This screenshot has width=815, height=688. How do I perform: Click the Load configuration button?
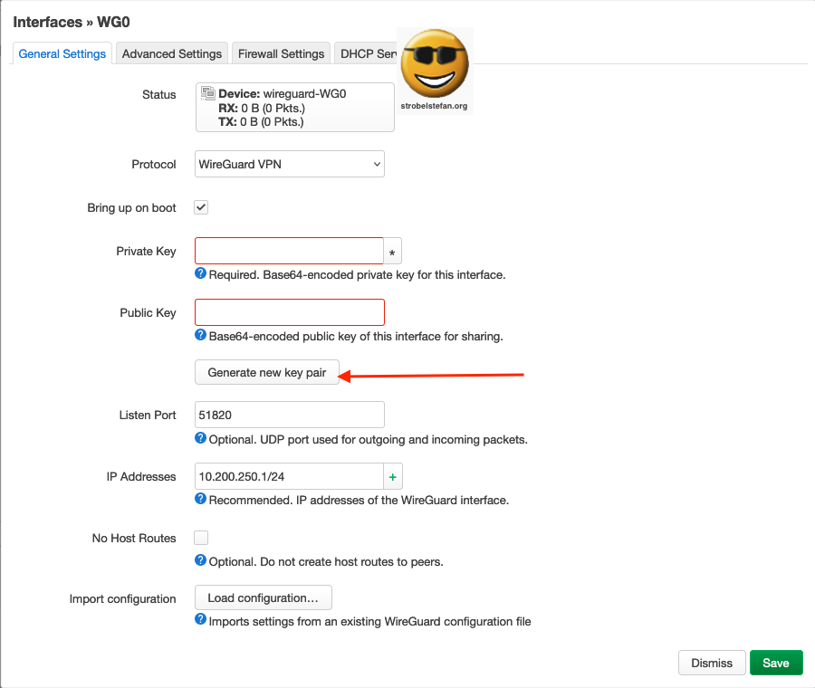(x=263, y=597)
